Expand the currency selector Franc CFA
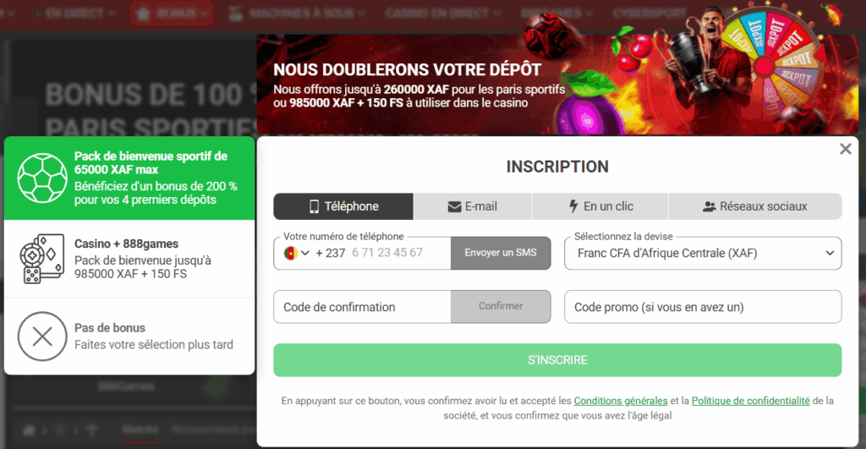This screenshot has height=449, width=866. [x=703, y=253]
